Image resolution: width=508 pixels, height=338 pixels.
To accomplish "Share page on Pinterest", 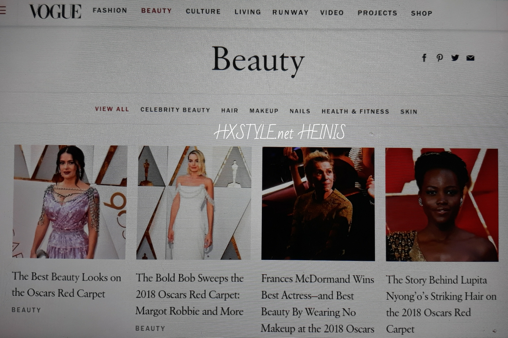I will (x=440, y=58).
